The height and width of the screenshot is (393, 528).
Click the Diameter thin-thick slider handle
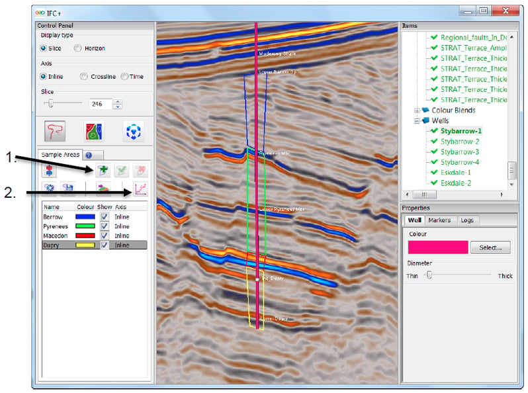pos(429,275)
